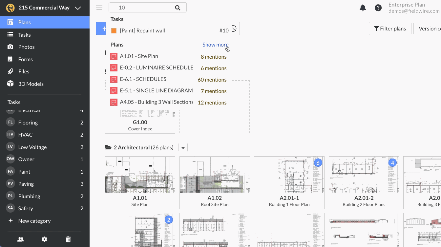The image size is (441, 247).
Task: Open the E-0.2 - LUMINAIRE SCHEDULE result
Action: pyautogui.click(x=170, y=68)
